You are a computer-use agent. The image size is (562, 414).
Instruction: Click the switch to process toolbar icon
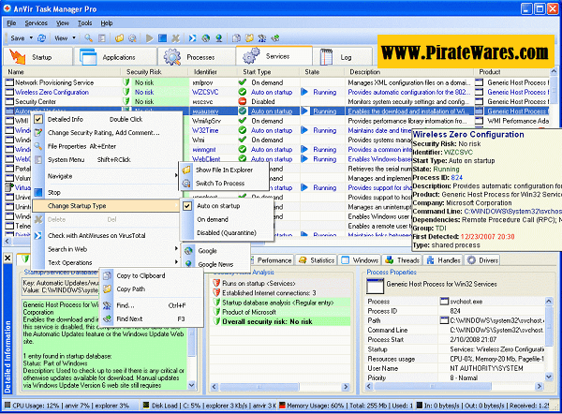(x=132, y=38)
